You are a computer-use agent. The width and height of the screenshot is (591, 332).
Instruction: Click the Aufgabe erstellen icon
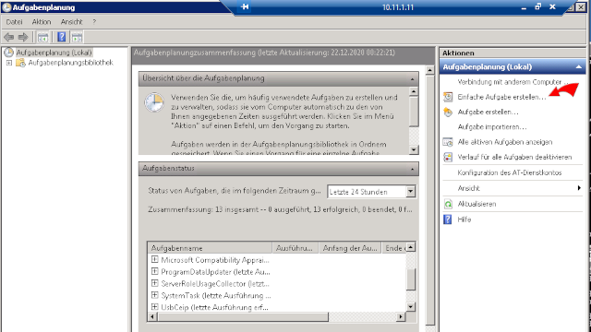pyautogui.click(x=448, y=113)
